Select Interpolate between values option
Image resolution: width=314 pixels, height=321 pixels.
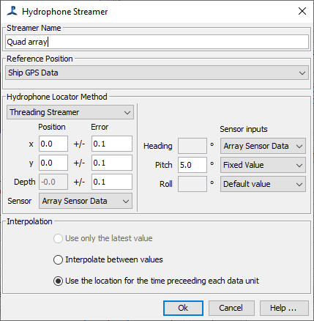(x=108, y=259)
